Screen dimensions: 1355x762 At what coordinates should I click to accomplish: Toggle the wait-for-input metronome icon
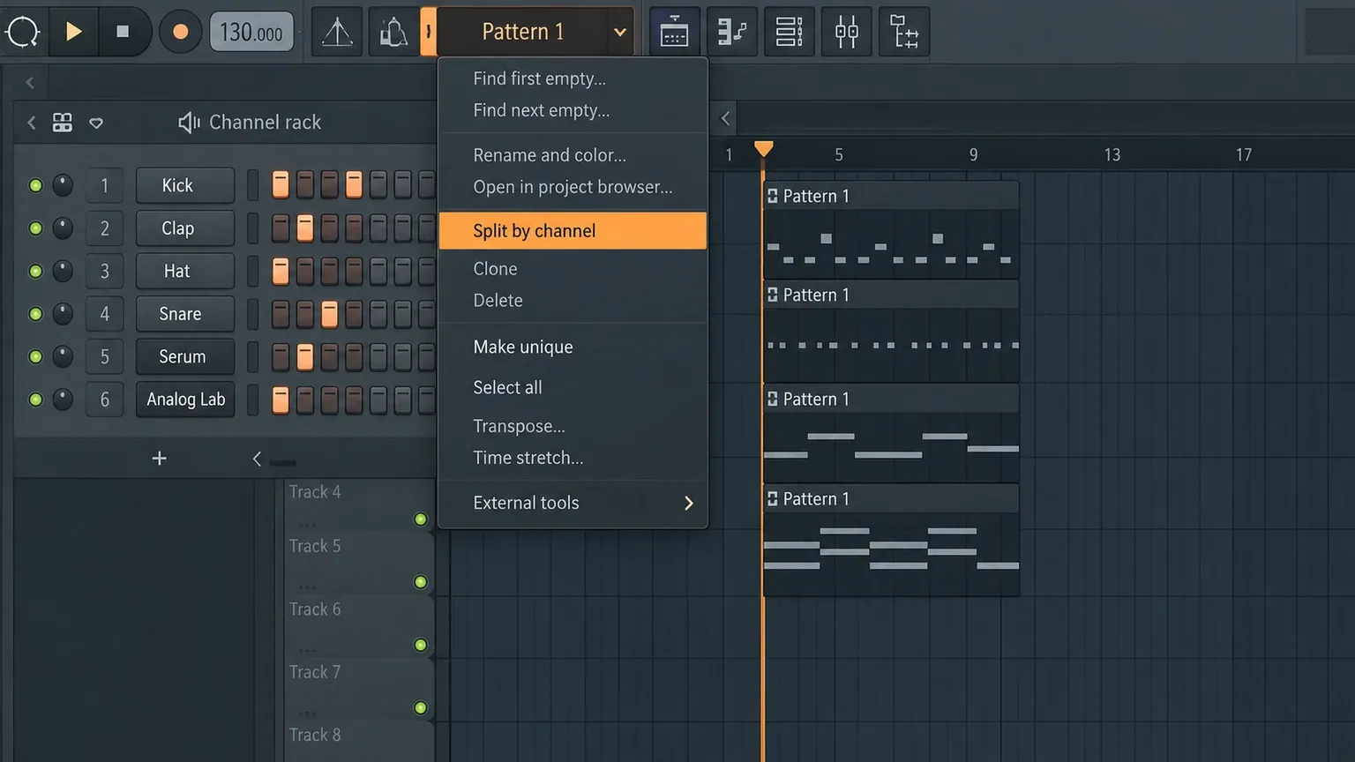(x=393, y=33)
